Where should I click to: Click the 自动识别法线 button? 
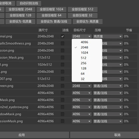point(29,3)
